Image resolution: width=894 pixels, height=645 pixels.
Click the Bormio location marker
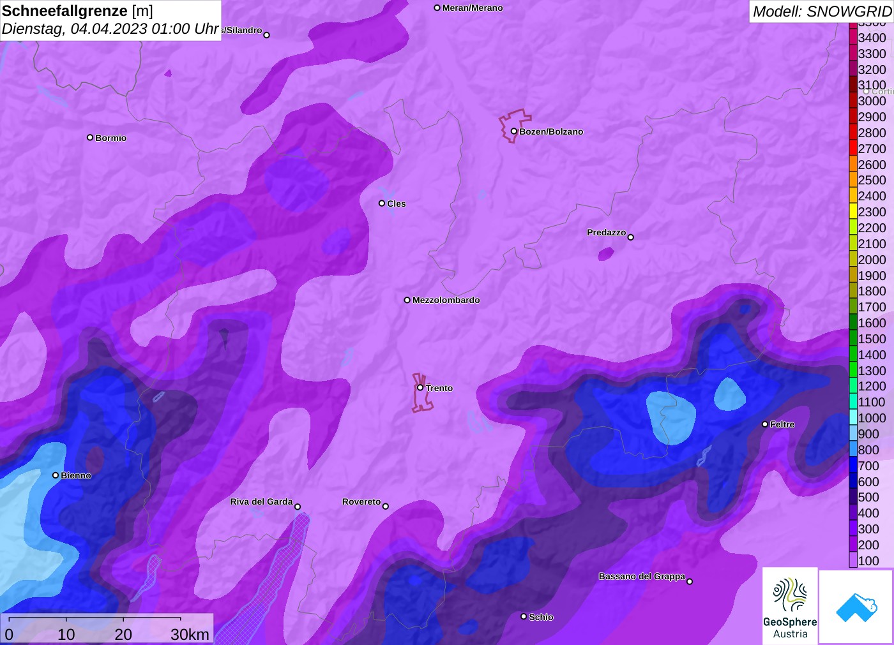tap(90, 137)
